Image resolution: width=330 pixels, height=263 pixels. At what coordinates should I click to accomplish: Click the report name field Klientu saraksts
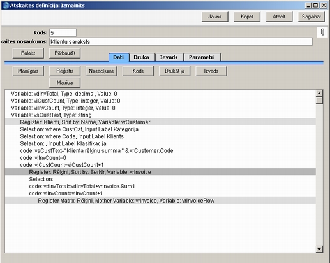tap(181, 42)
